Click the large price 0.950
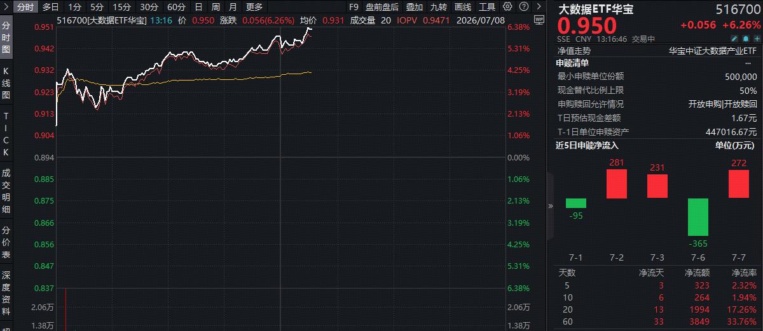The height and width of the screenshot is (331, 763). (587, 26)
